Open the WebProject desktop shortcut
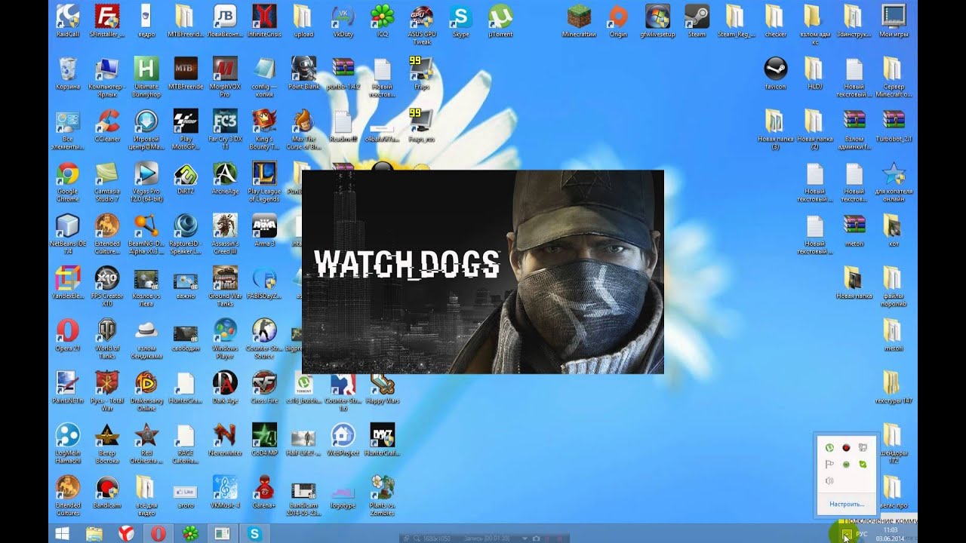966x543 pixels. point(343,440)
